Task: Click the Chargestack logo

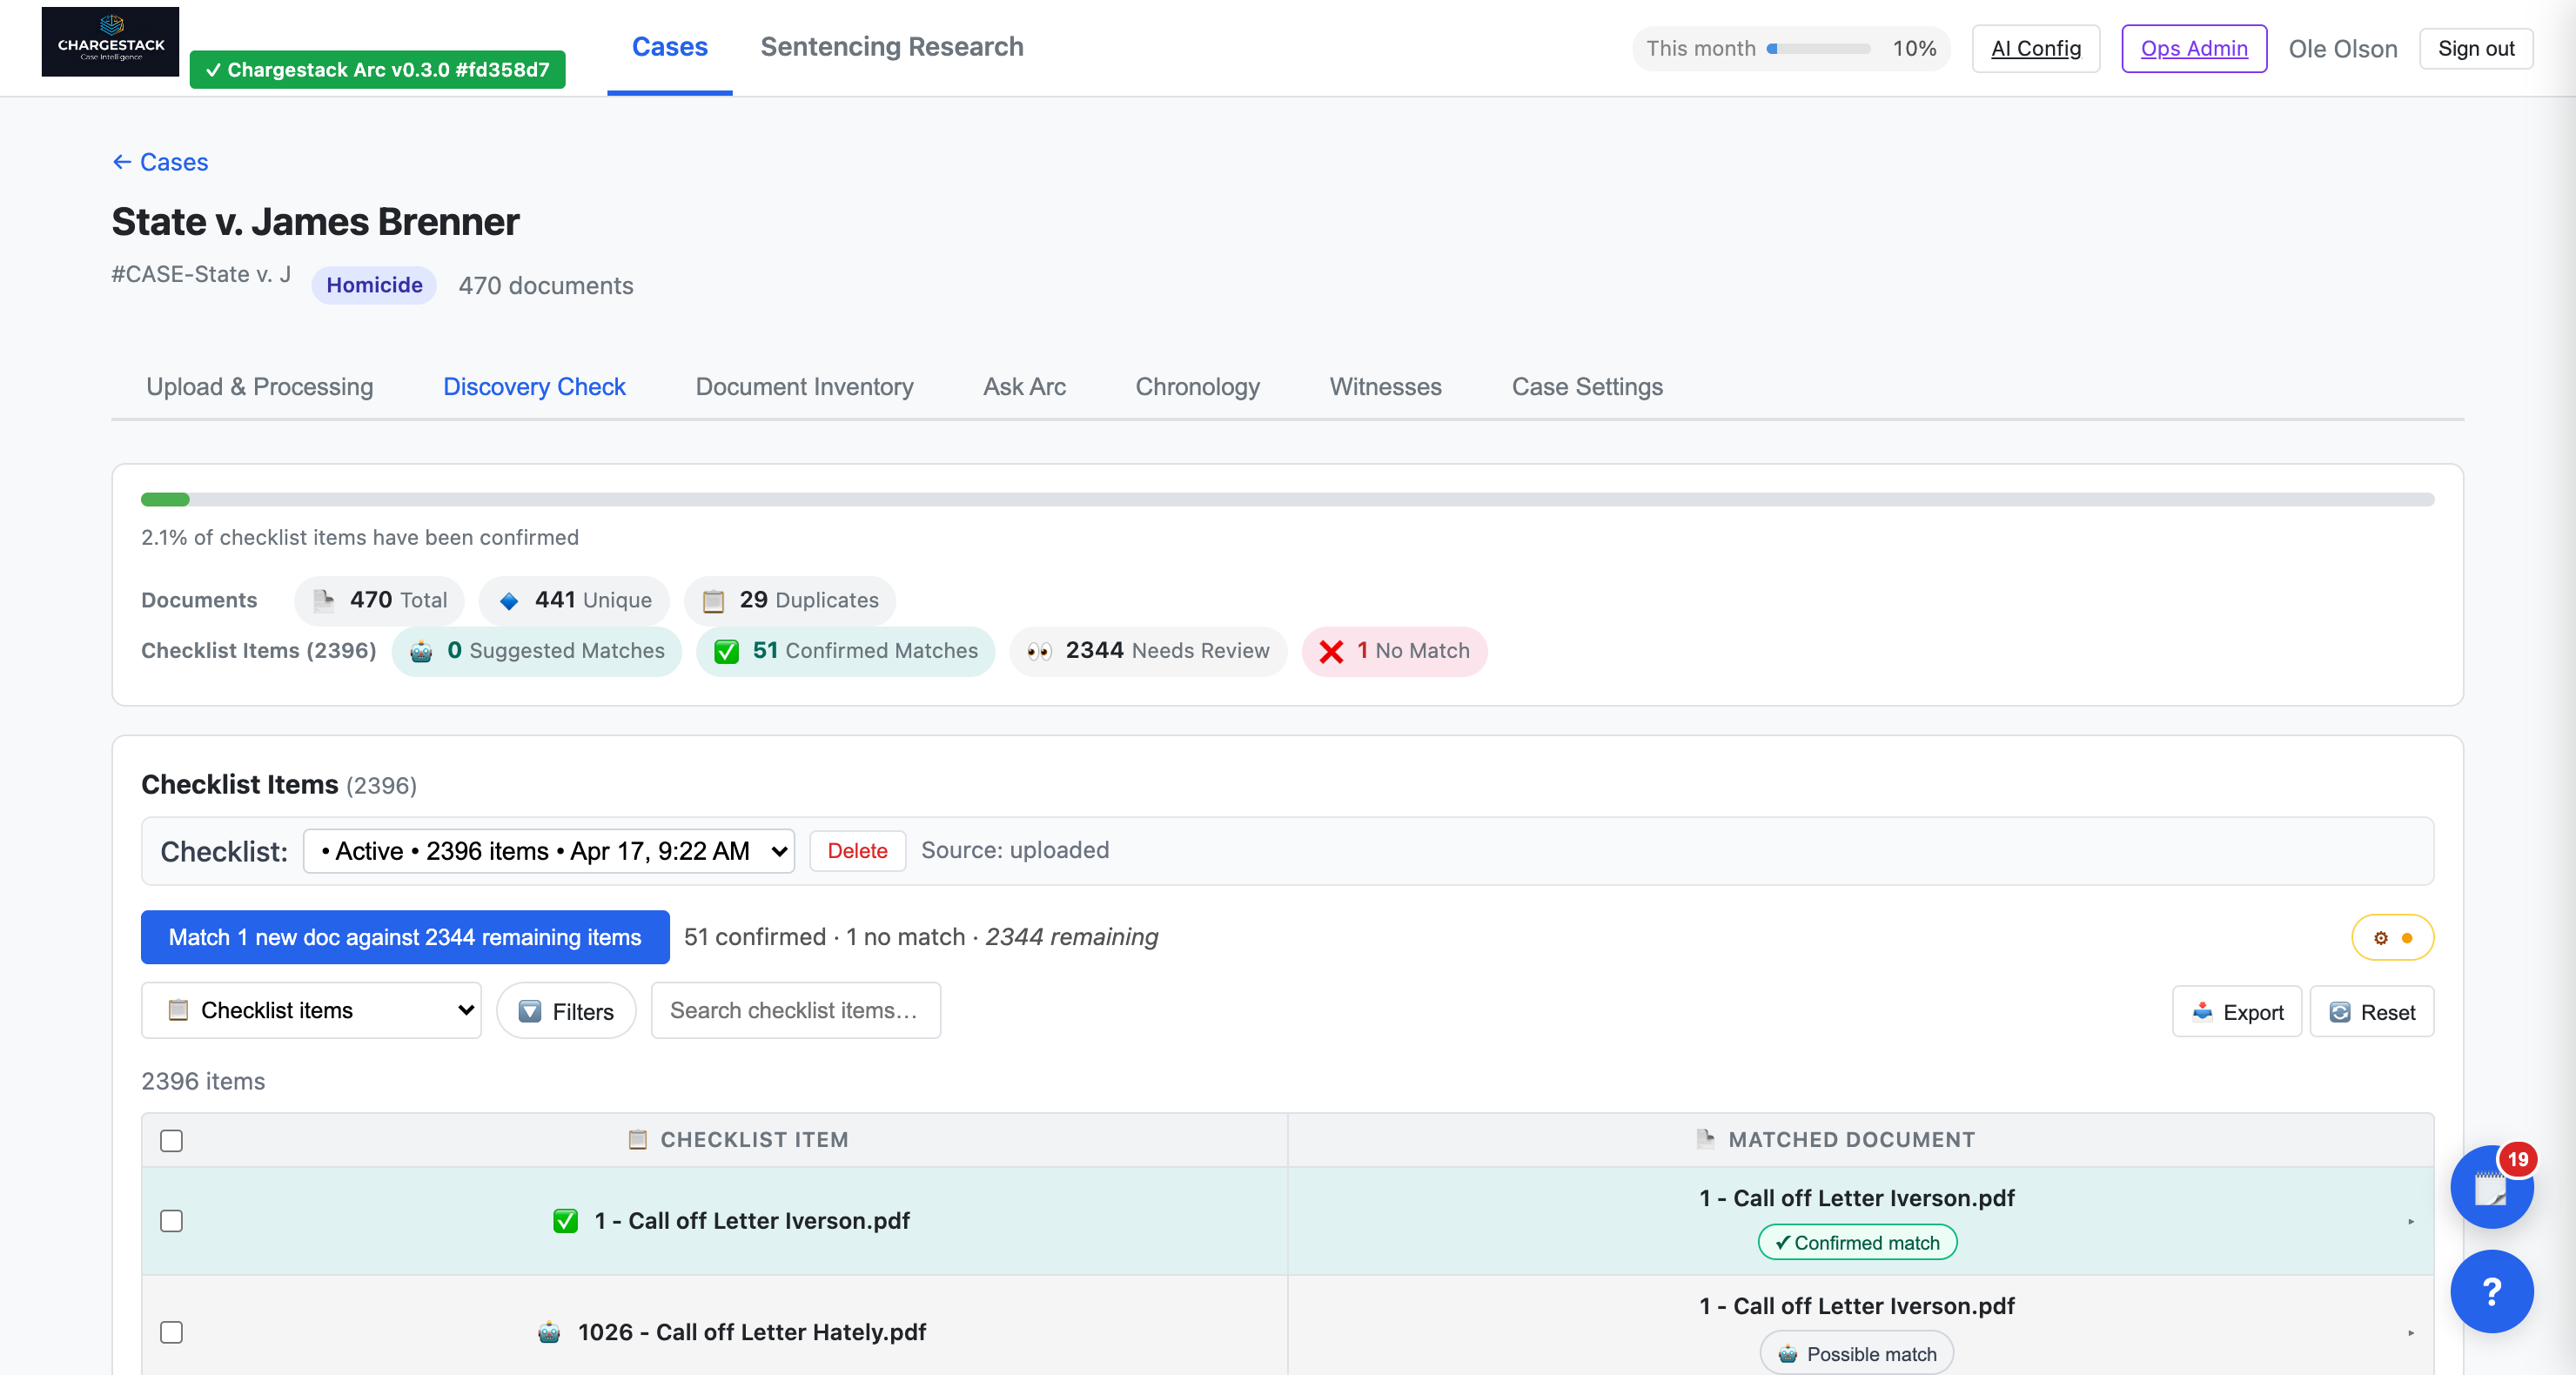Action: coord(110,42)
